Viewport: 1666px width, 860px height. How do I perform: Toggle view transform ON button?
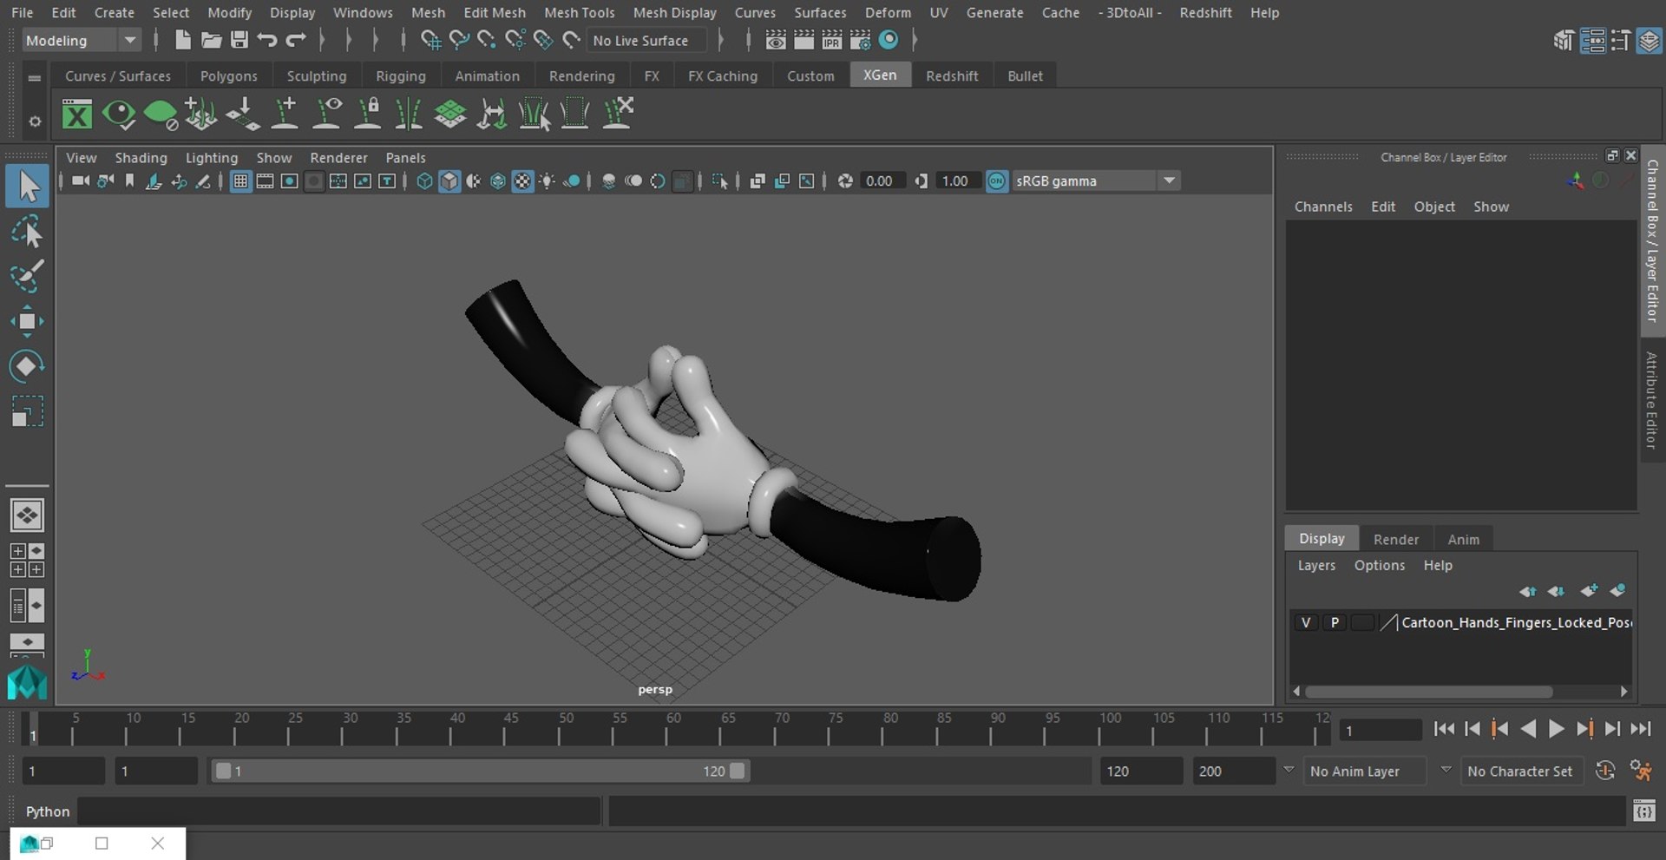coord(997,181)
